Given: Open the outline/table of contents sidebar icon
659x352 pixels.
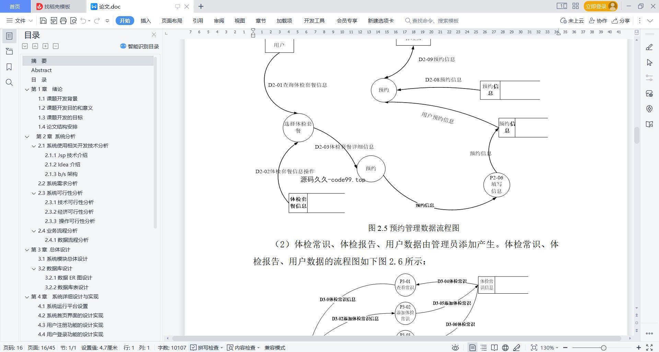Looking at the screenshot, I should (9, 36).
